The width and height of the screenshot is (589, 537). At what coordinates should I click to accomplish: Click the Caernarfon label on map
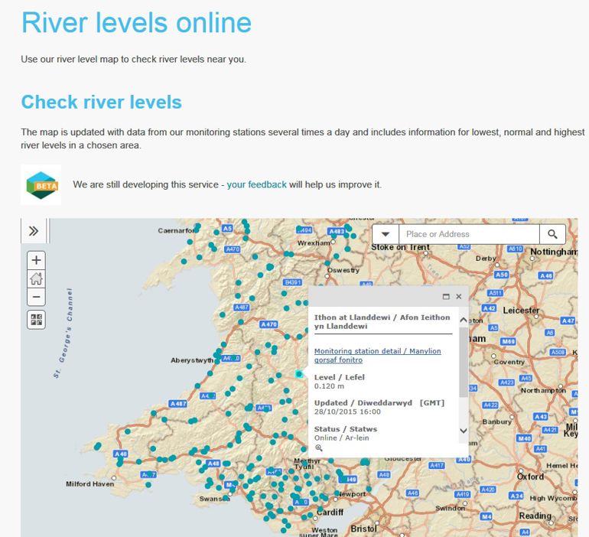point(177,230)
